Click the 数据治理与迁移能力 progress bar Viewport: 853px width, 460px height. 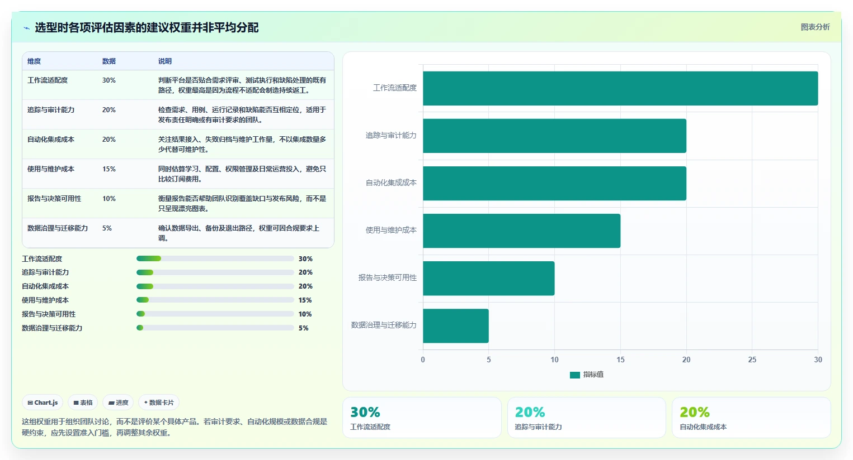pos(215,328)
